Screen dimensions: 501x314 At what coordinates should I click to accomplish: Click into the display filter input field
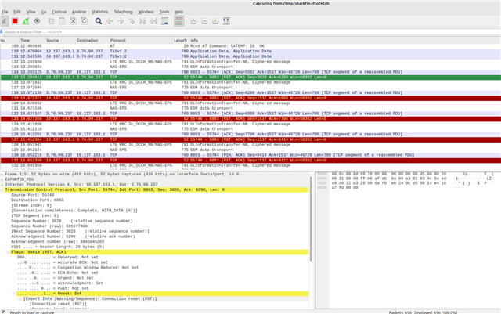click(x=250, y=31)
